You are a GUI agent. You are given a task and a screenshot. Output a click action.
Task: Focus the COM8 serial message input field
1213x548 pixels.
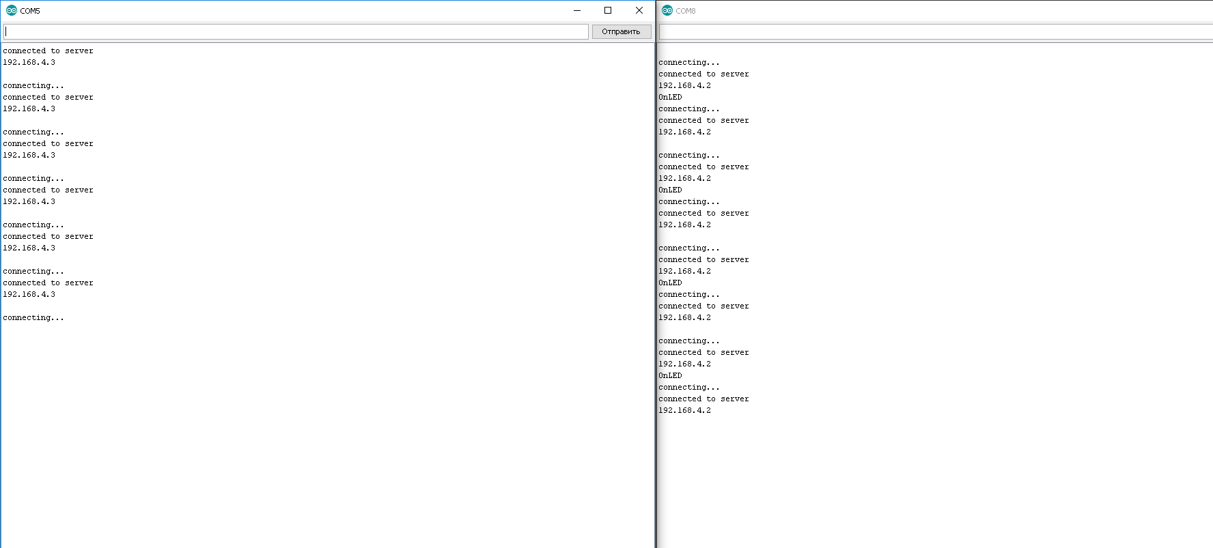(x=936, y=31)
